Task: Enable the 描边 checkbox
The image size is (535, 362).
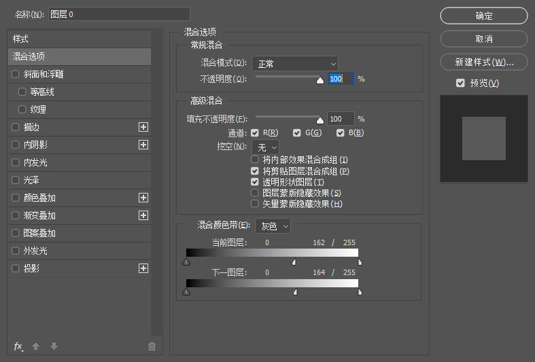Action: pos(16,127)
